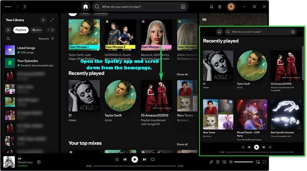Toggle repeat in the inset player
307x171 pixels.
pos(270,147)
